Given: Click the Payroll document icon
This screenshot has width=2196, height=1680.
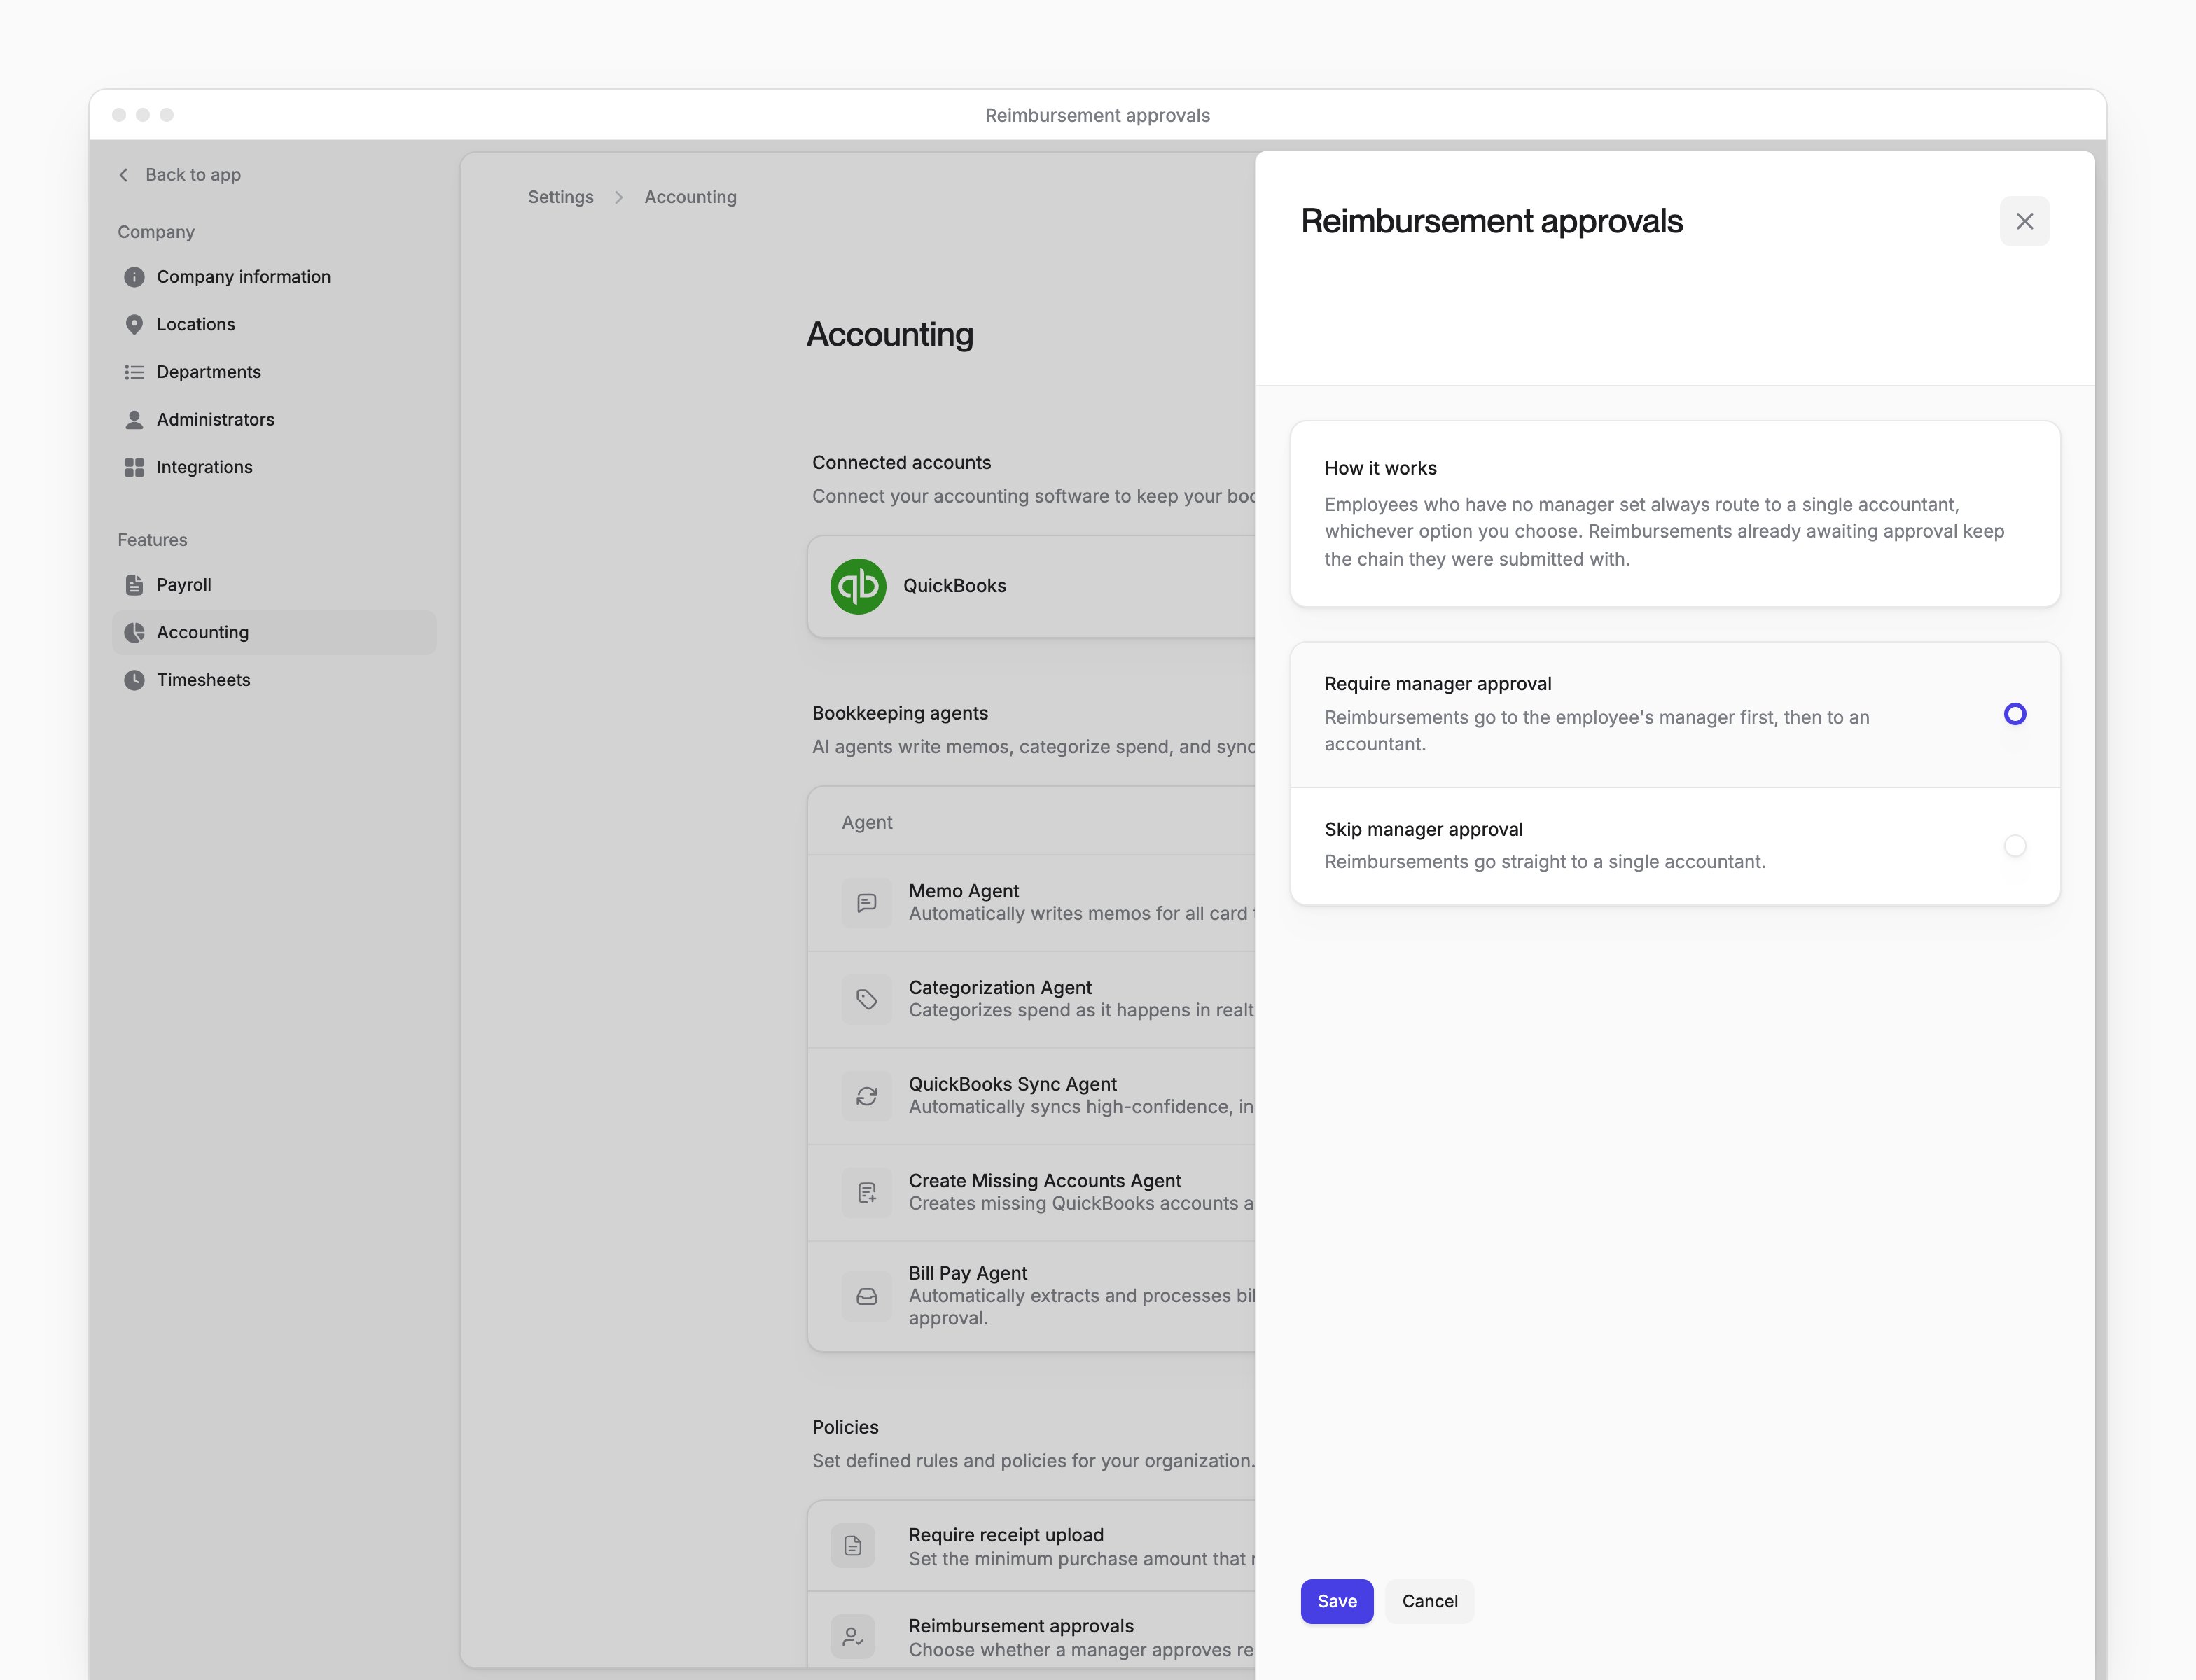Looking at the screenshot, I should [x=134, y=585].
